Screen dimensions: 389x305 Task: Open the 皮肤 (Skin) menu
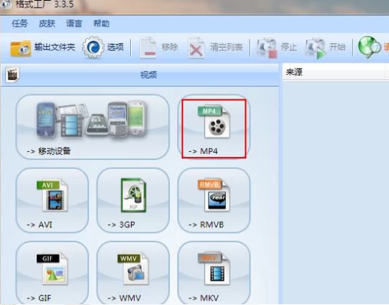coord(47,24)
